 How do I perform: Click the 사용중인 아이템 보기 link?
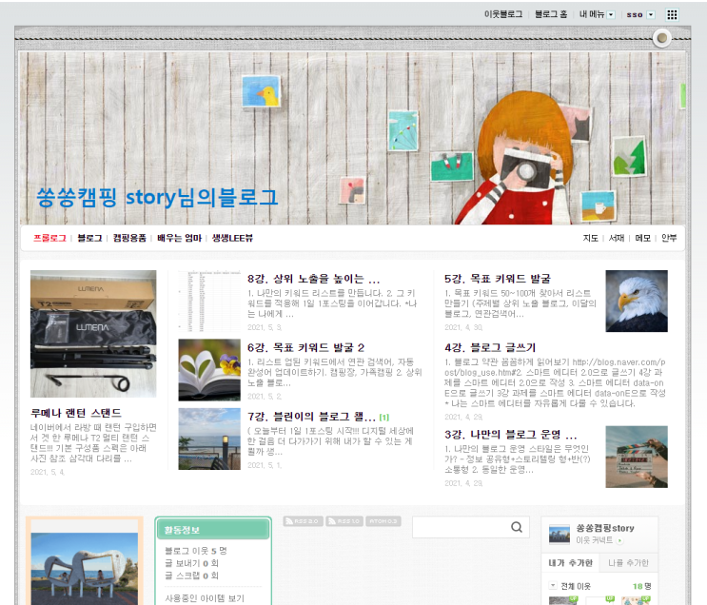pos(205,598)
